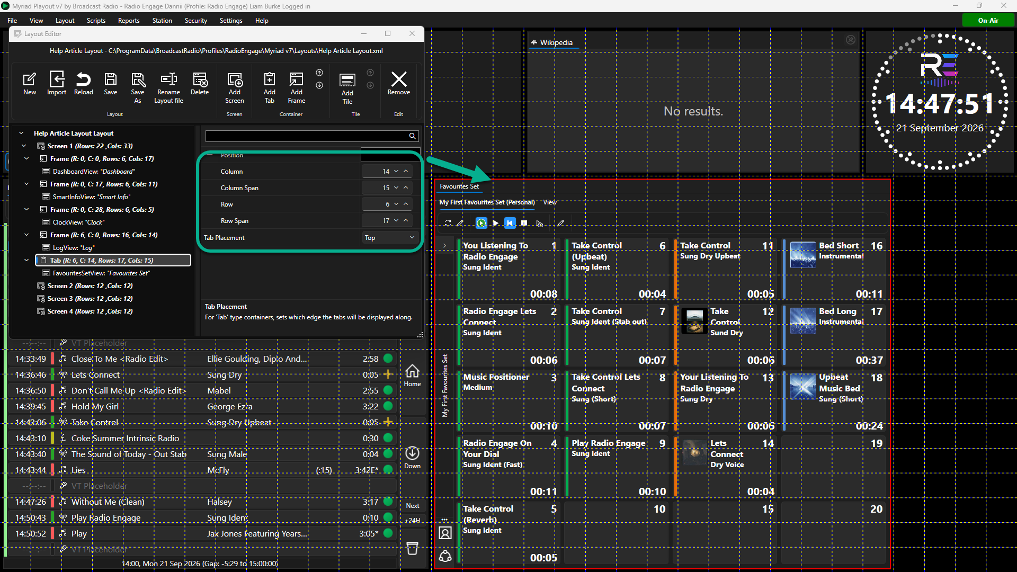Click the property search input field
Image resolution: width=1017 pixels, height=572 pixels.
tap(307, 136)
